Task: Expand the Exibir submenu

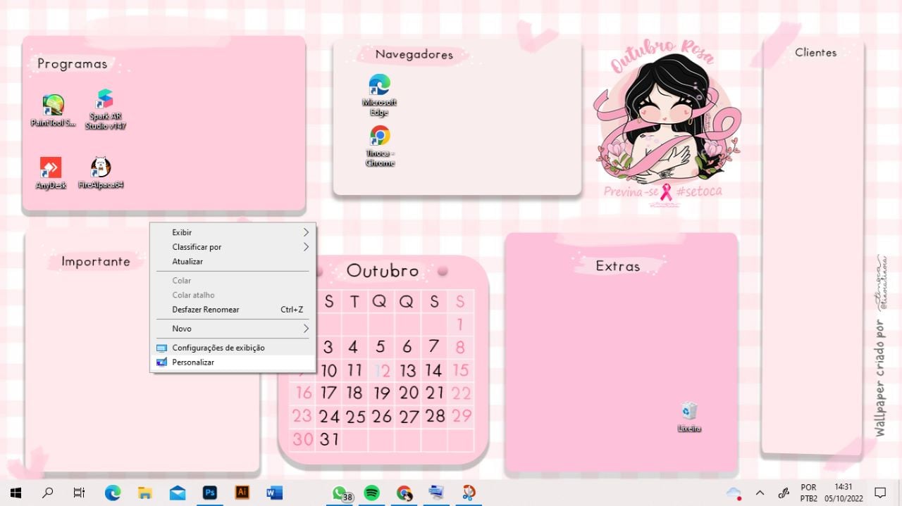Action: (182, 232)
